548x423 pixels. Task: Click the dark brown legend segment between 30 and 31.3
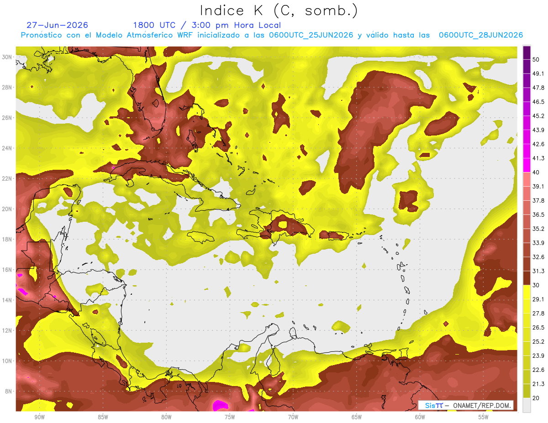tap(527, 278)
